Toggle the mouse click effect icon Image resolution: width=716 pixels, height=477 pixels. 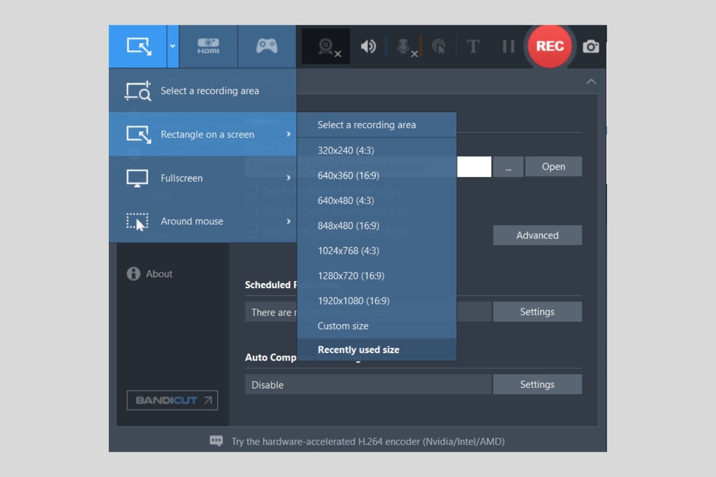pos(438,47)
